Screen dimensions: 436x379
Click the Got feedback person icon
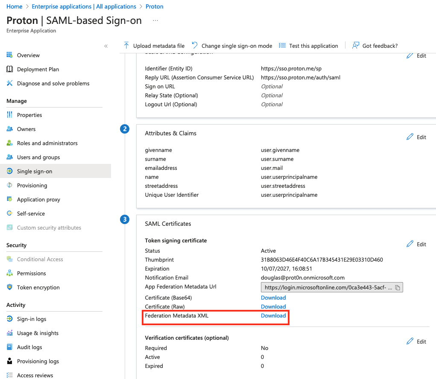(356, 45)
